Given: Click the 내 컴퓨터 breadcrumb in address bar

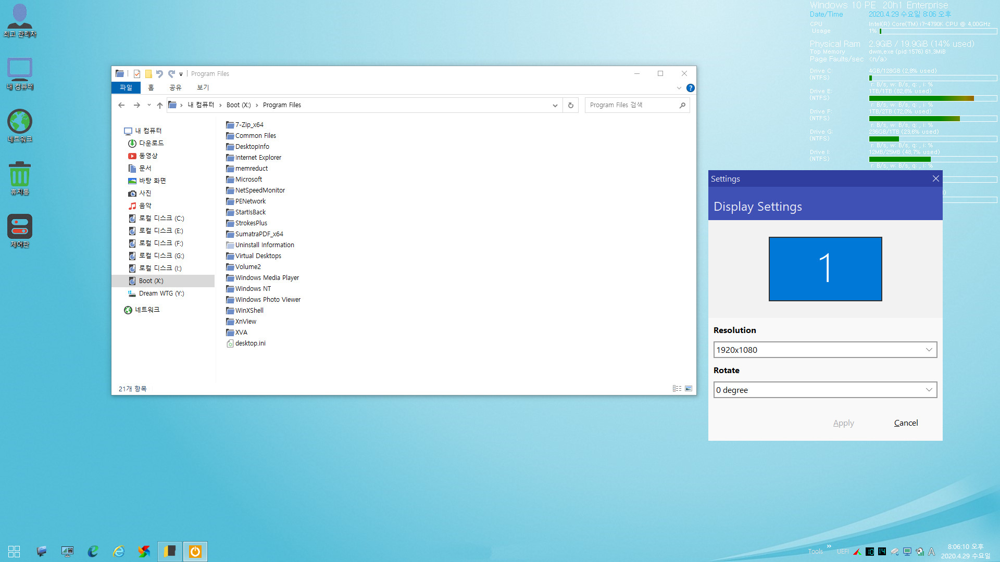Looking at the screenshot, I should 201,105.
